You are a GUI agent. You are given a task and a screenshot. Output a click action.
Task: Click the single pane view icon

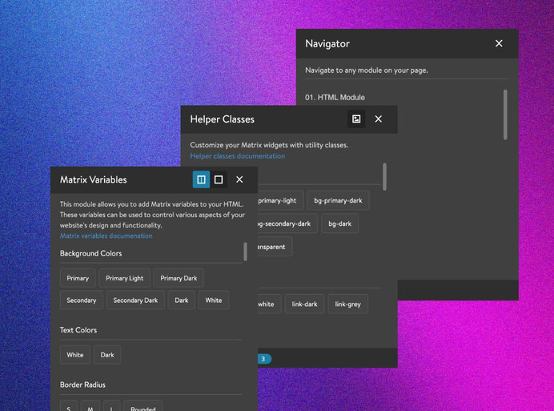pos(219,179)
